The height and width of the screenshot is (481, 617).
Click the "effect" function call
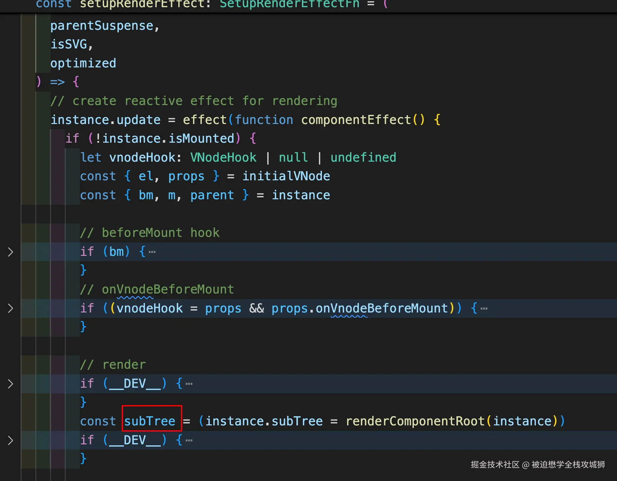[x=205, y=120]
